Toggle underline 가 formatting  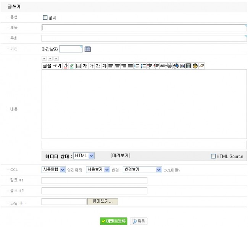(98, 66)
